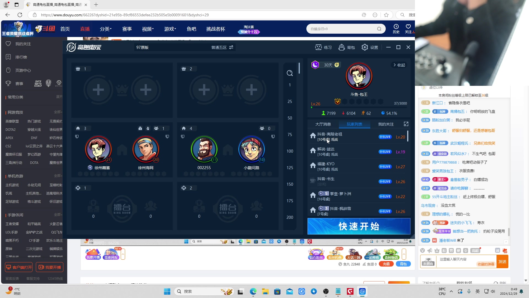
Task: Click chat input 这里输入聊天内容
Action: coord(466,259)
